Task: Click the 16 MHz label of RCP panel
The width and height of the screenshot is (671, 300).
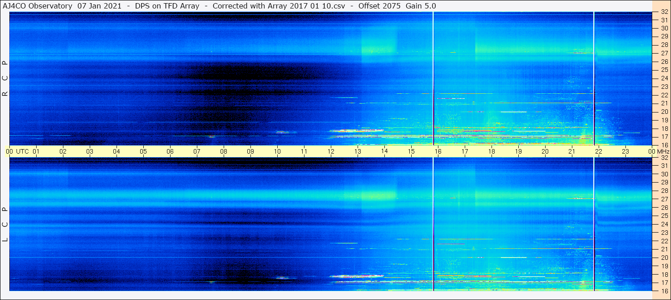Action: tap(664, 145)
